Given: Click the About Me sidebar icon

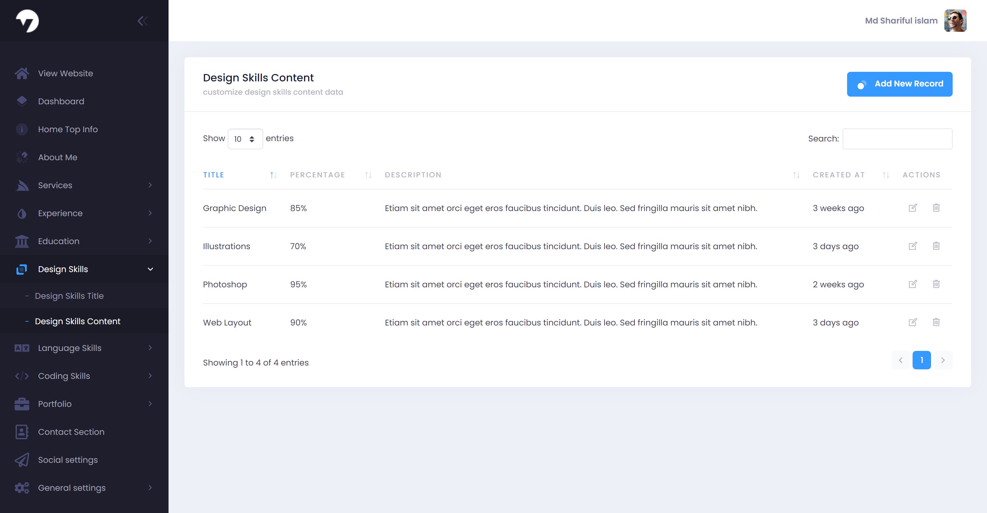Looking at the screenshot, I should [x=22, y=157].
